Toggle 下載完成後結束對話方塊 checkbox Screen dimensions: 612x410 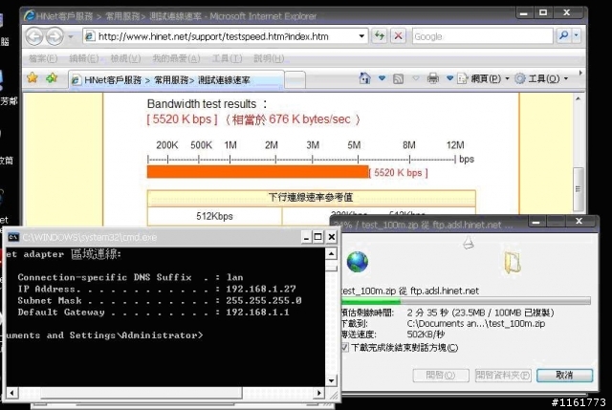coord(345,347)
